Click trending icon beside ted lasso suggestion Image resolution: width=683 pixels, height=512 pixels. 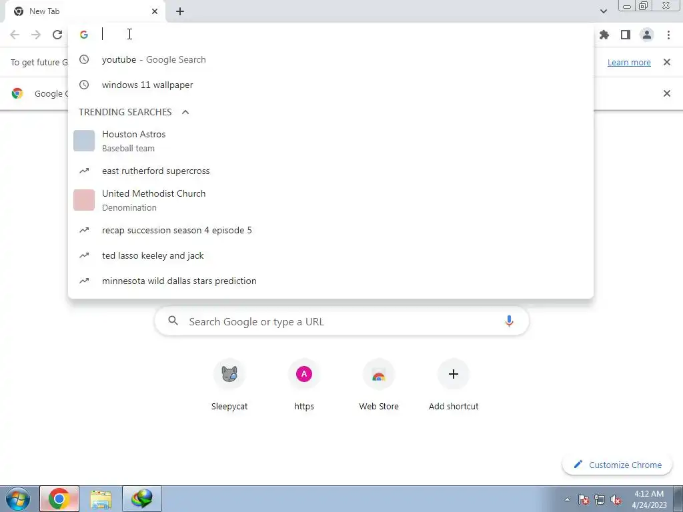pos(84,255)
